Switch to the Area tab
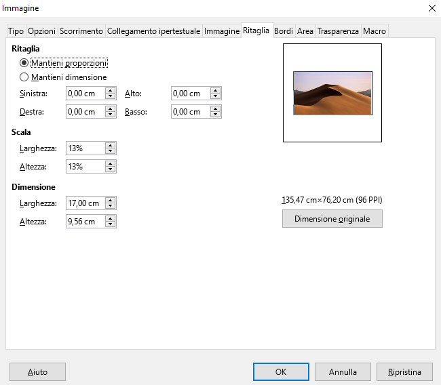 click(x=305, y=31)
